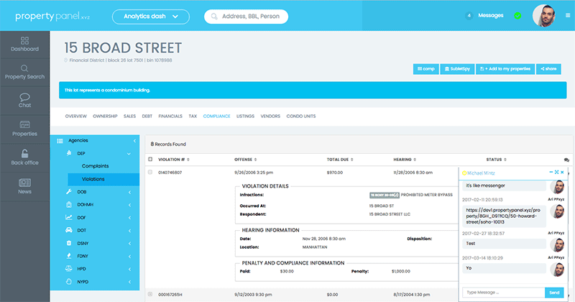Viewport: 575px width, 302px height.
Task: Switch to the Condo Units tab
Action: coord(301,116)
